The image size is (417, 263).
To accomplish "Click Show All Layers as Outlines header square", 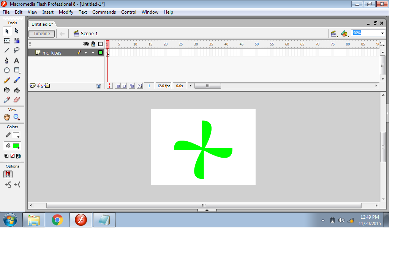I will 100,44.
